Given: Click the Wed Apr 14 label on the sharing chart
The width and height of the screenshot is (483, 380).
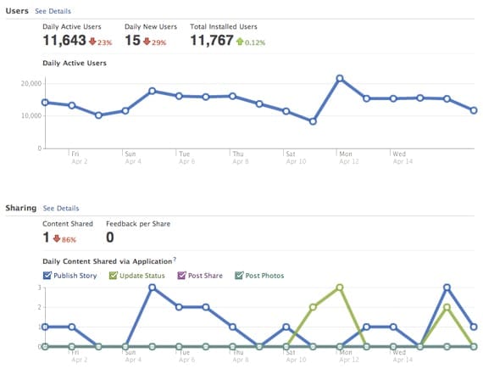Looking at the screenshot, I should 402,356.
